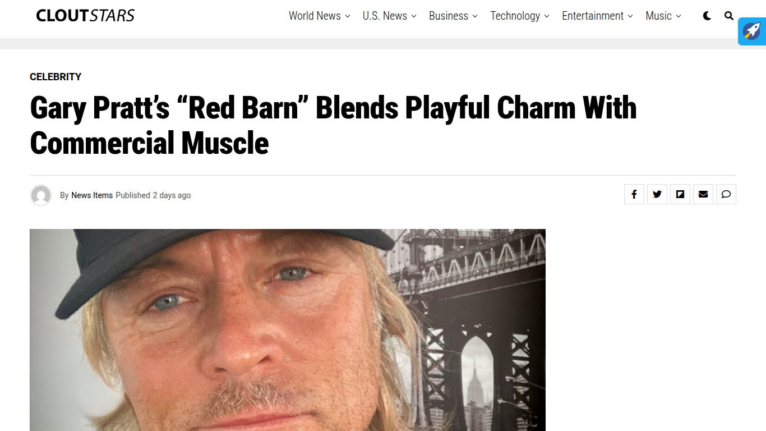Image resolution: width=766 pixels, height=431 pixels.
Task: Open the News Items author link
Action: pos(92,195)
